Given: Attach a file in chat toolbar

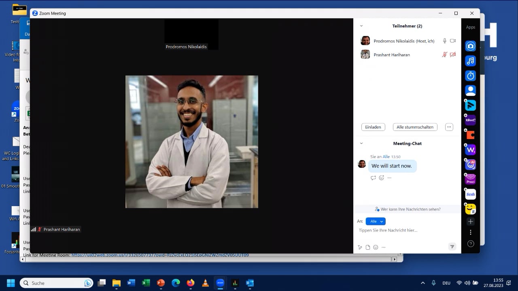Looking at the screenshot, I should pos(368,247).
